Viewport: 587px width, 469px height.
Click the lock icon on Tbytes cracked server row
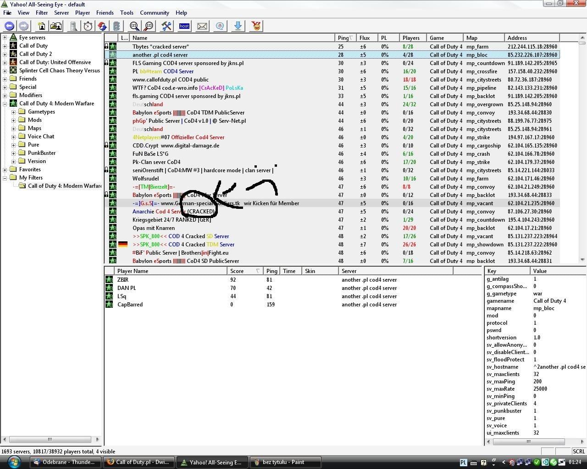[x=106, y=46]
